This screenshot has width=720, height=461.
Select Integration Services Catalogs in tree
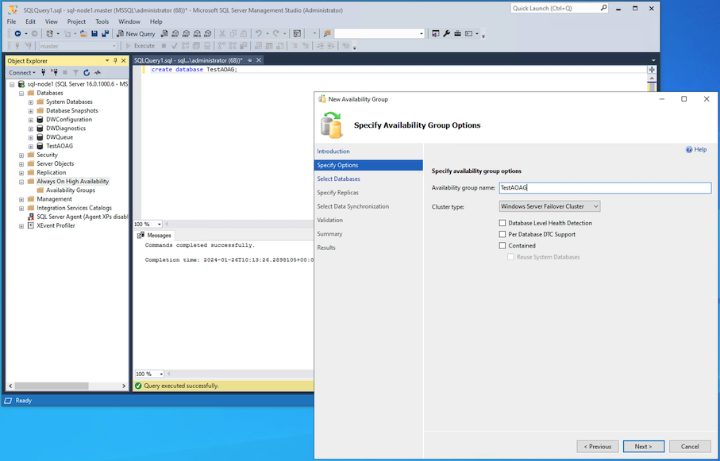point(74,208)
